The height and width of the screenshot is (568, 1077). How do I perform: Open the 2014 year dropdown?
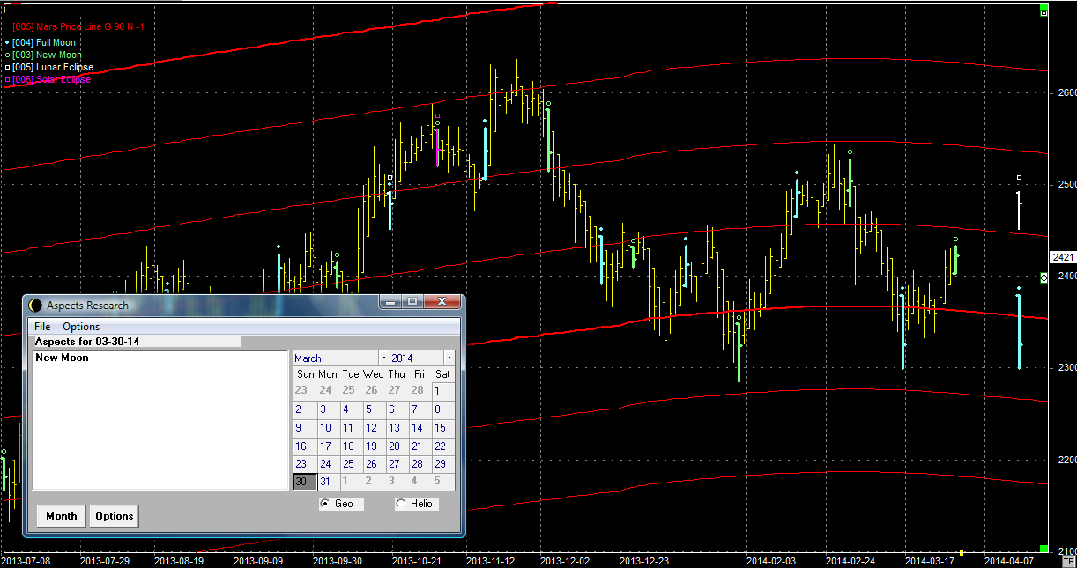click(449, 358)
